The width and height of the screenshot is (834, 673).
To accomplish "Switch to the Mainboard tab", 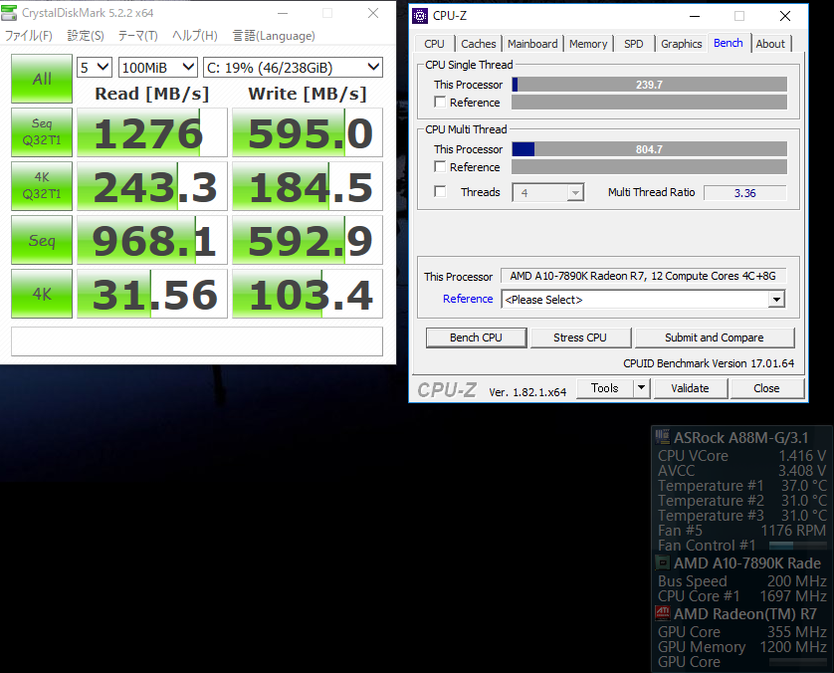I will pos(532,44).
